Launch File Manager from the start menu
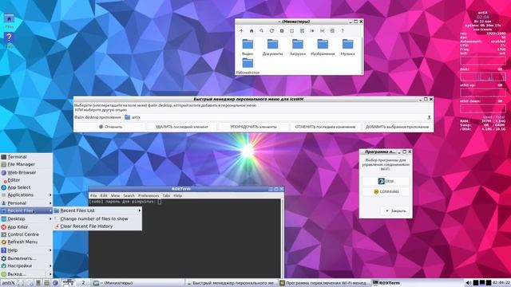 coord(26,164)
